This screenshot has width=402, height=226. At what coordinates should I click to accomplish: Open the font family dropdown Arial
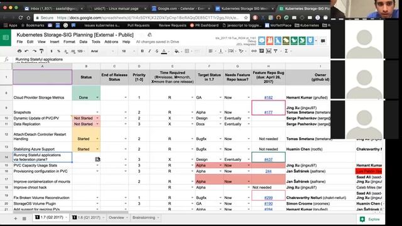coord(102,51)
